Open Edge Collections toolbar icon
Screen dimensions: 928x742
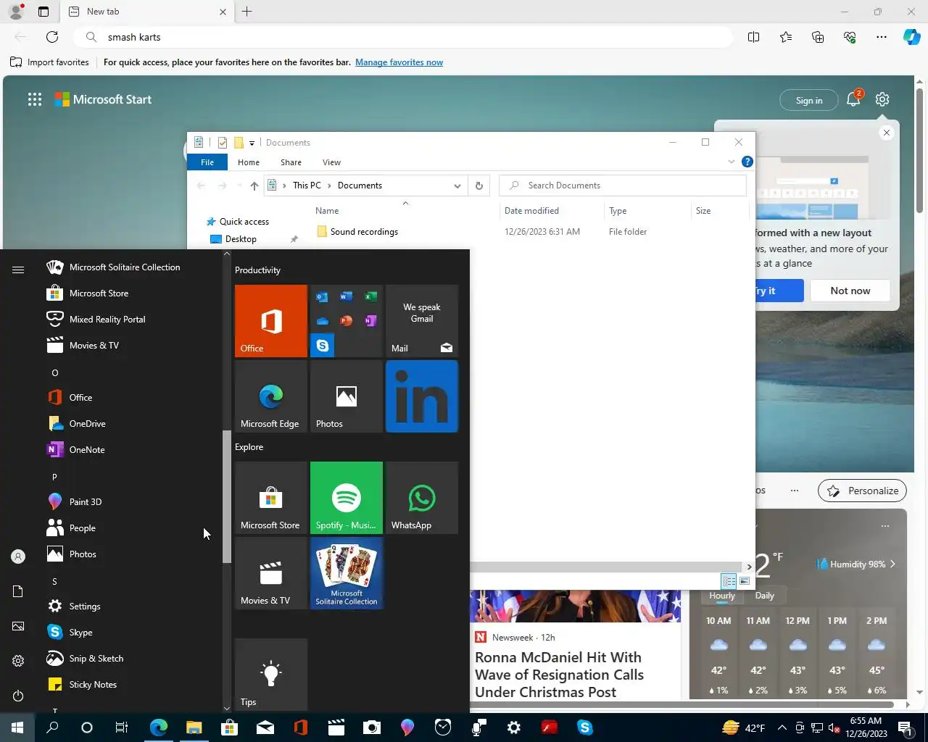click(x=818, y=37)
